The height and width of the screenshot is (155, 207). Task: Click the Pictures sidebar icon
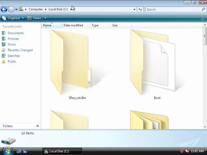[x=4, y=39]
